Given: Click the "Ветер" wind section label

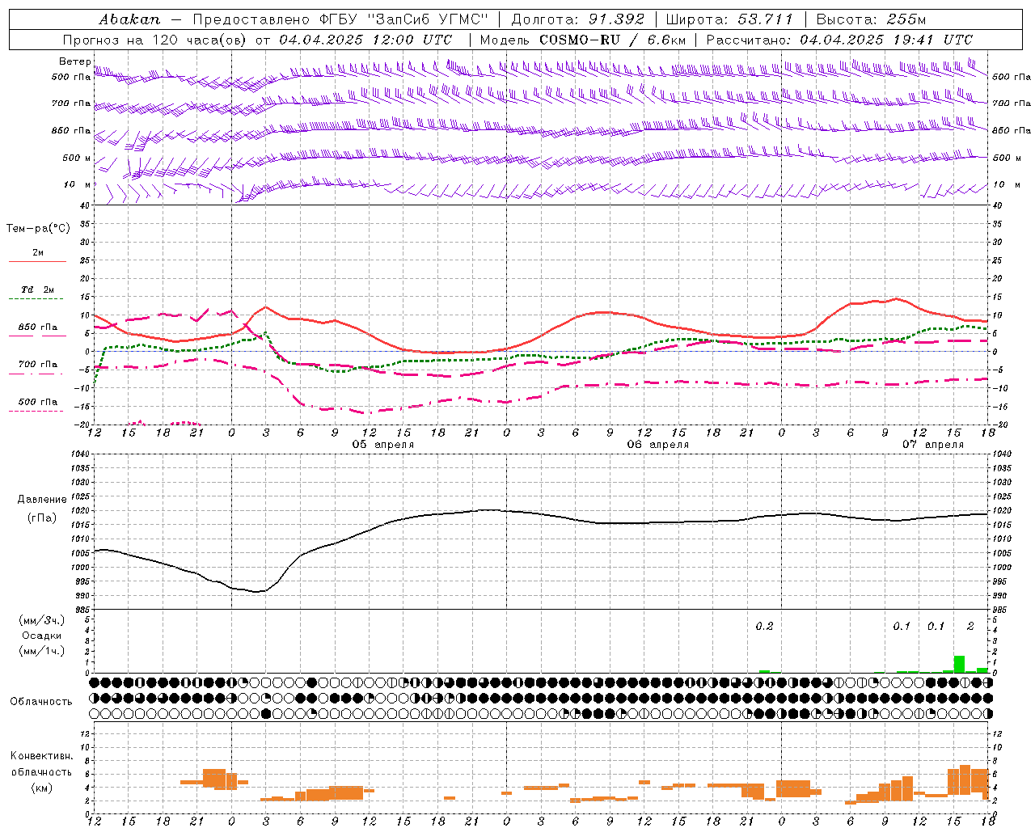Looking at the screenshot, I should point(74,61).
